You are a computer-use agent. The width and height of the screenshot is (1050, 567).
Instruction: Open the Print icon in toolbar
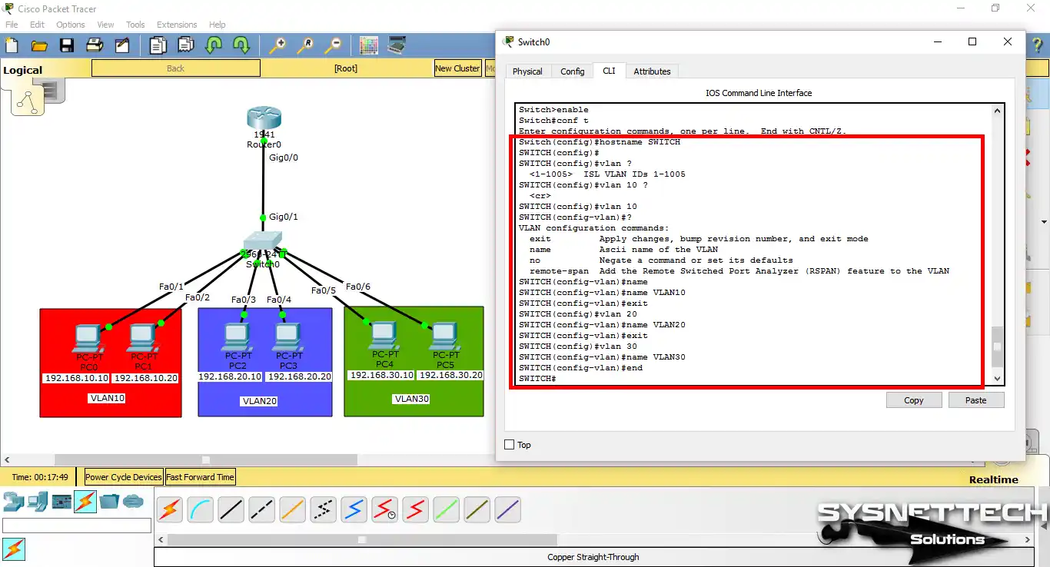95,46
